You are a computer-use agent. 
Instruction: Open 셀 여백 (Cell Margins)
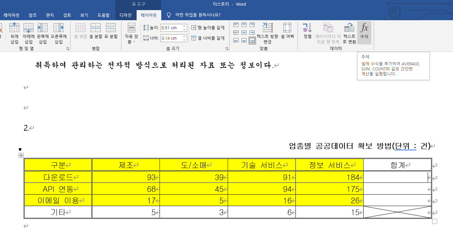click(287, 31)
